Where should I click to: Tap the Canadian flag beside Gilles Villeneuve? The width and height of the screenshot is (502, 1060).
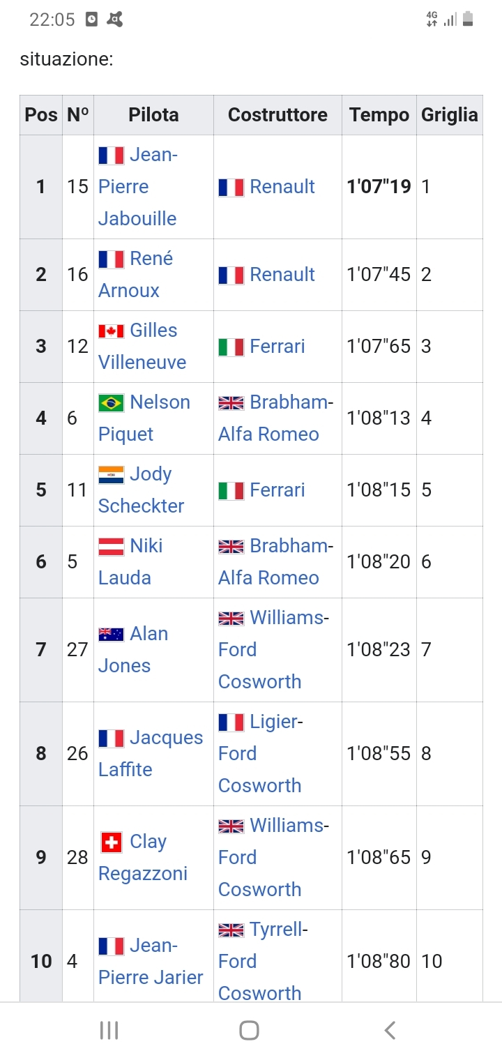click(x=111, y=331)
